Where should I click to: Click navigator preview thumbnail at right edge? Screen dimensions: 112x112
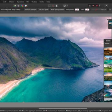tap(110, 23)
